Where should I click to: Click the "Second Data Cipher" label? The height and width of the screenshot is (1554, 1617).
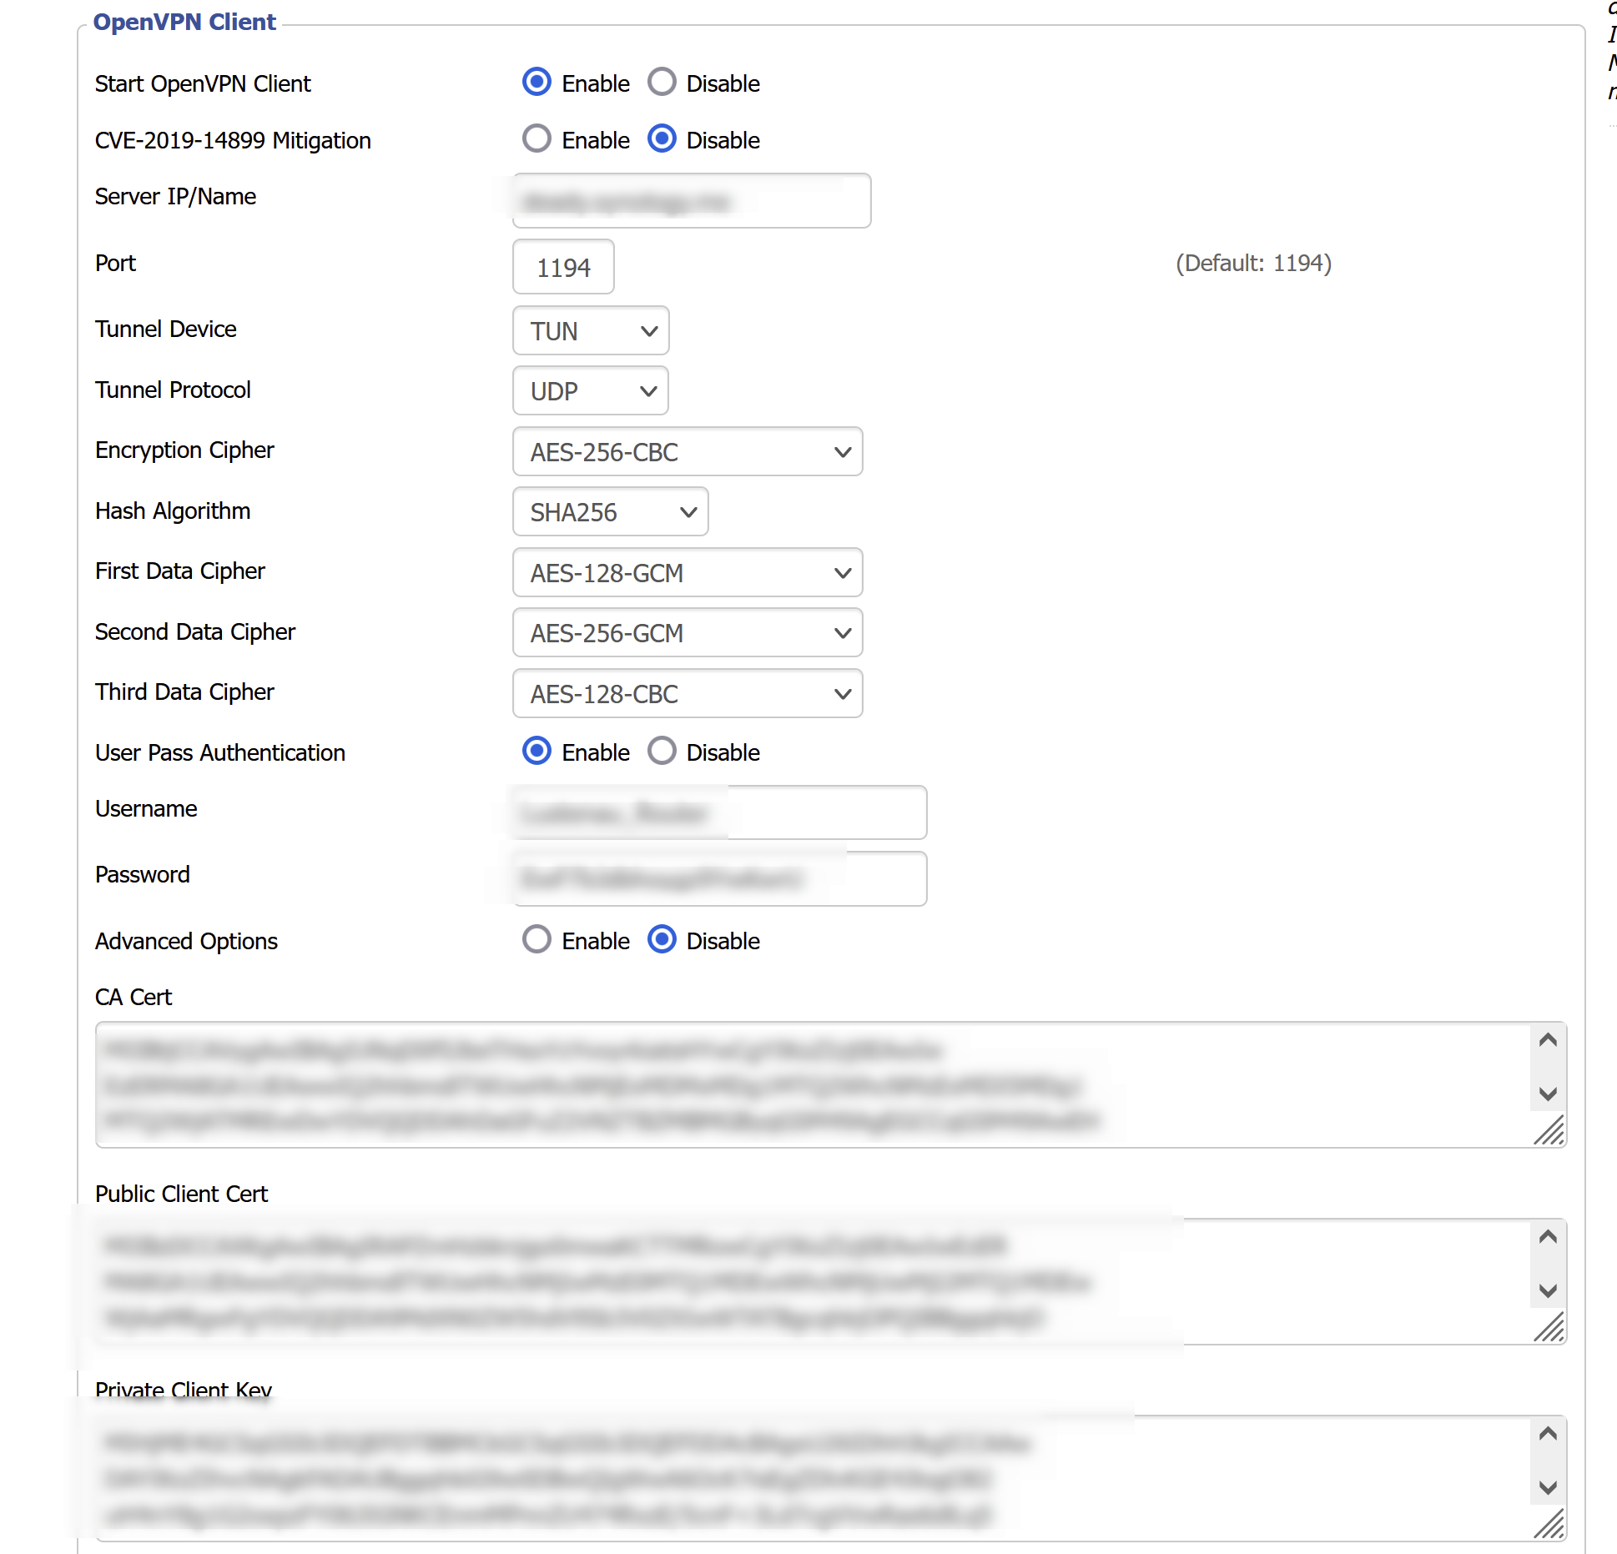tap(195, 631)
